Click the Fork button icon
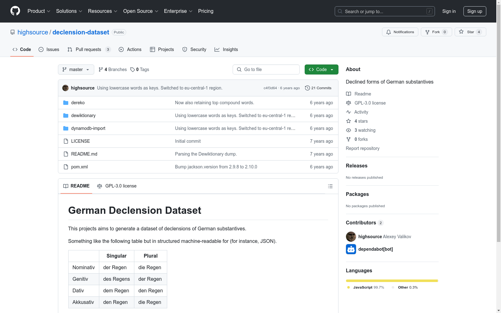Screen dimensions: 501x313 pyautogui.click(x=427, y=32)
